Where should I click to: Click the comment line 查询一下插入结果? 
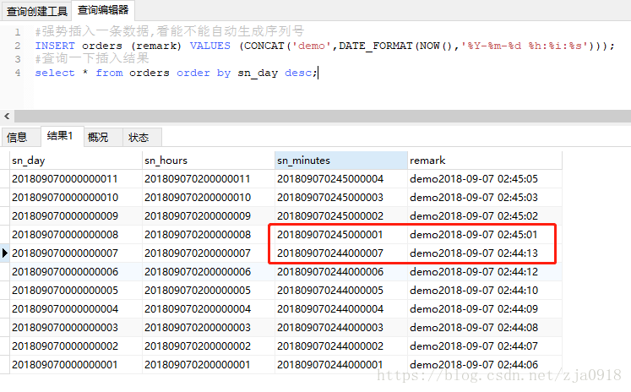pyautogui.click(x=92, y=59)
